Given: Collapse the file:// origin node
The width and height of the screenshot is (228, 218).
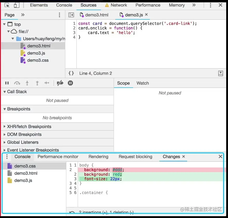Looking at the screenshot, I should pos(9,31).
